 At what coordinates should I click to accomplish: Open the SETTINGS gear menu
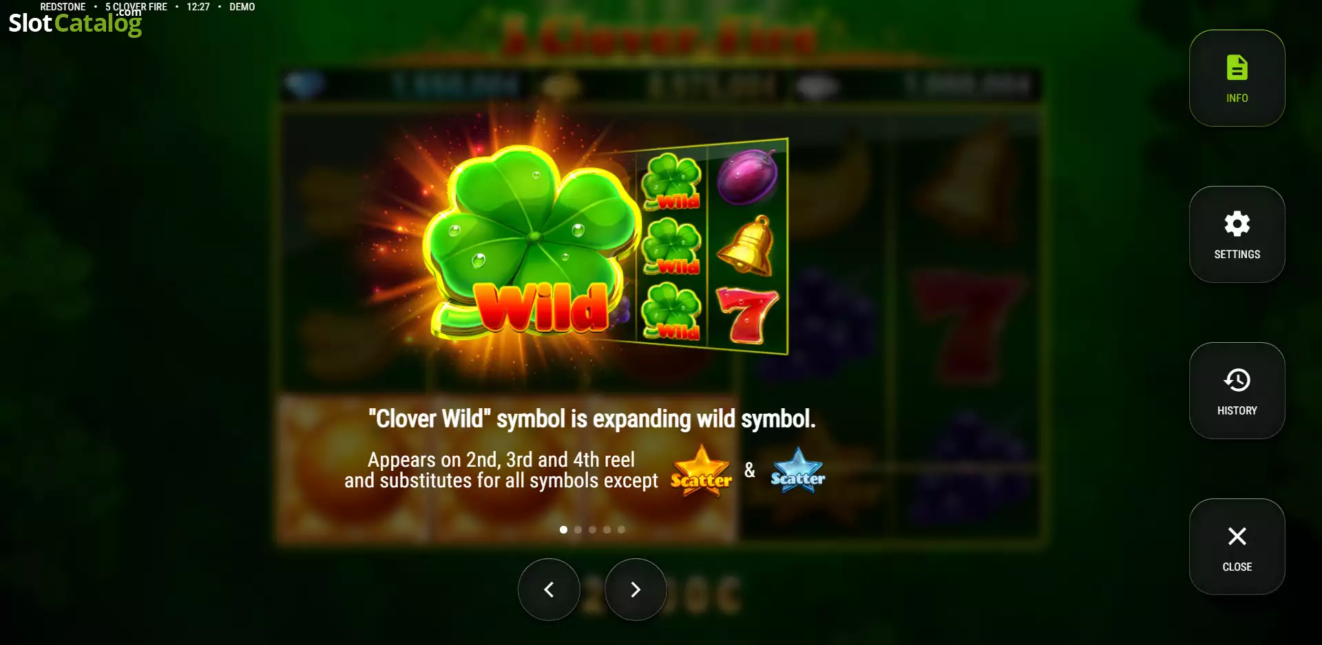pos(1237,235)
